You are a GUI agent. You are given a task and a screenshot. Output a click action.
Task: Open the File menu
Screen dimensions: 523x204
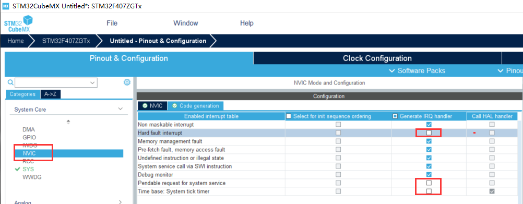(x=112, y=23)
